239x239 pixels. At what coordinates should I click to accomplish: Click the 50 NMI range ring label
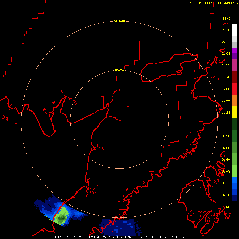click(119, 70)
